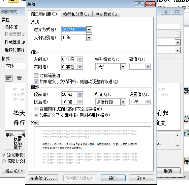This screenshot has height=185, width=189.
Task: Select align-left icon in 修改样式 window
Action: point(8,78)
